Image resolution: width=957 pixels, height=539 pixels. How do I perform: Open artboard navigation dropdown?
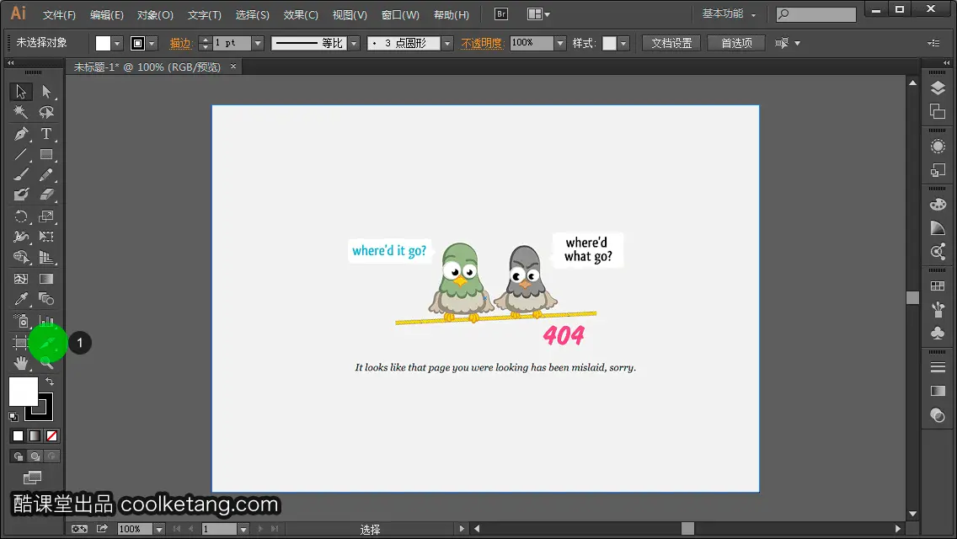[x=243, y=529]
